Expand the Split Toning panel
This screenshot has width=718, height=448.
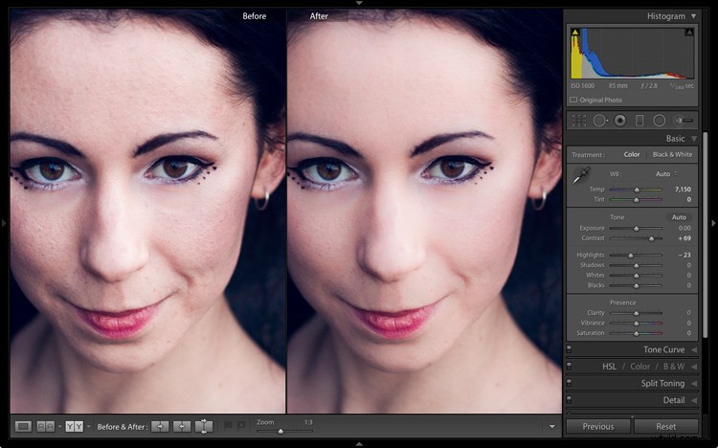point(694,384)
